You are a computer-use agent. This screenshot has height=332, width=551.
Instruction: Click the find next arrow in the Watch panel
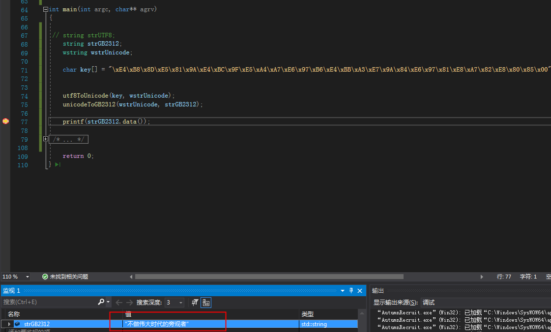130,302
